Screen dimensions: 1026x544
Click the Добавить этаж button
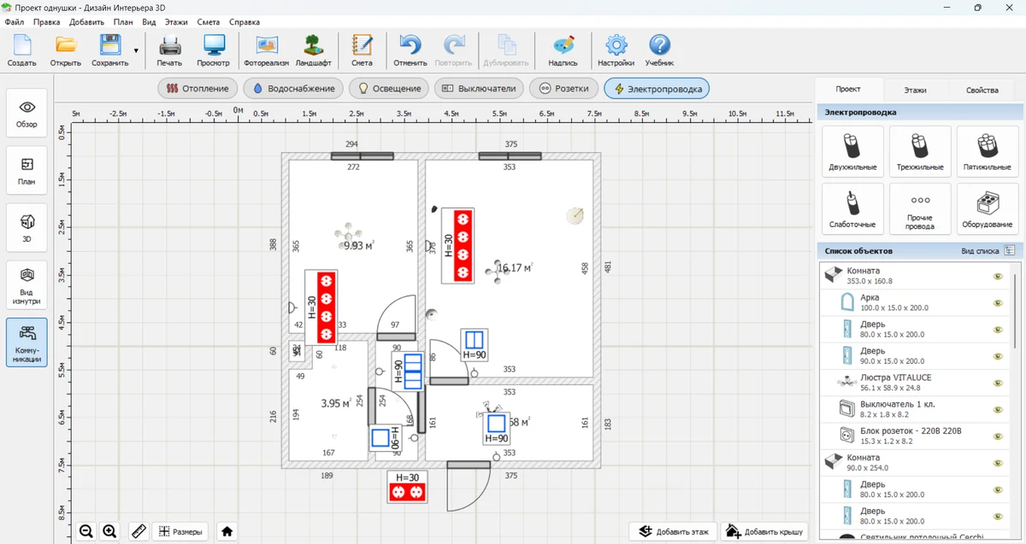pyautogui.click(x=673, y=531)
